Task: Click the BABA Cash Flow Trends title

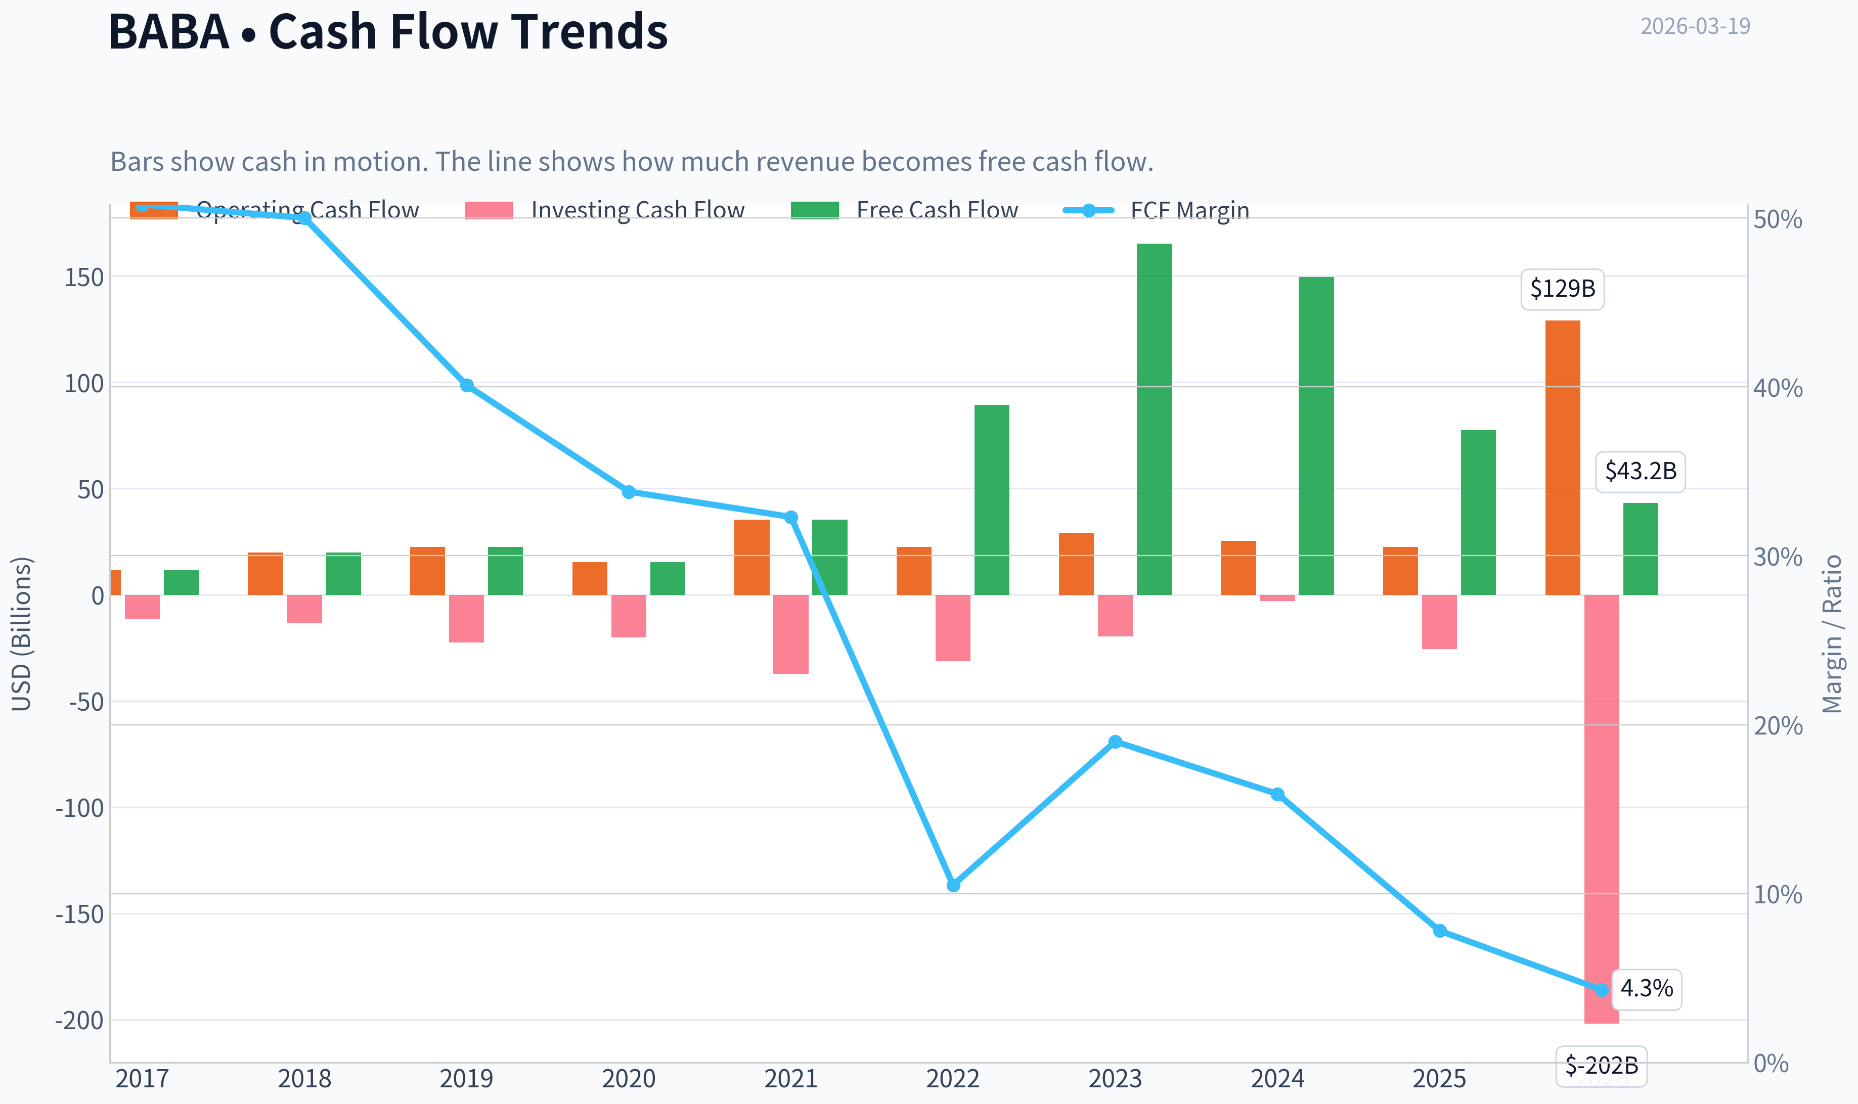Action: tap(388, 31)
